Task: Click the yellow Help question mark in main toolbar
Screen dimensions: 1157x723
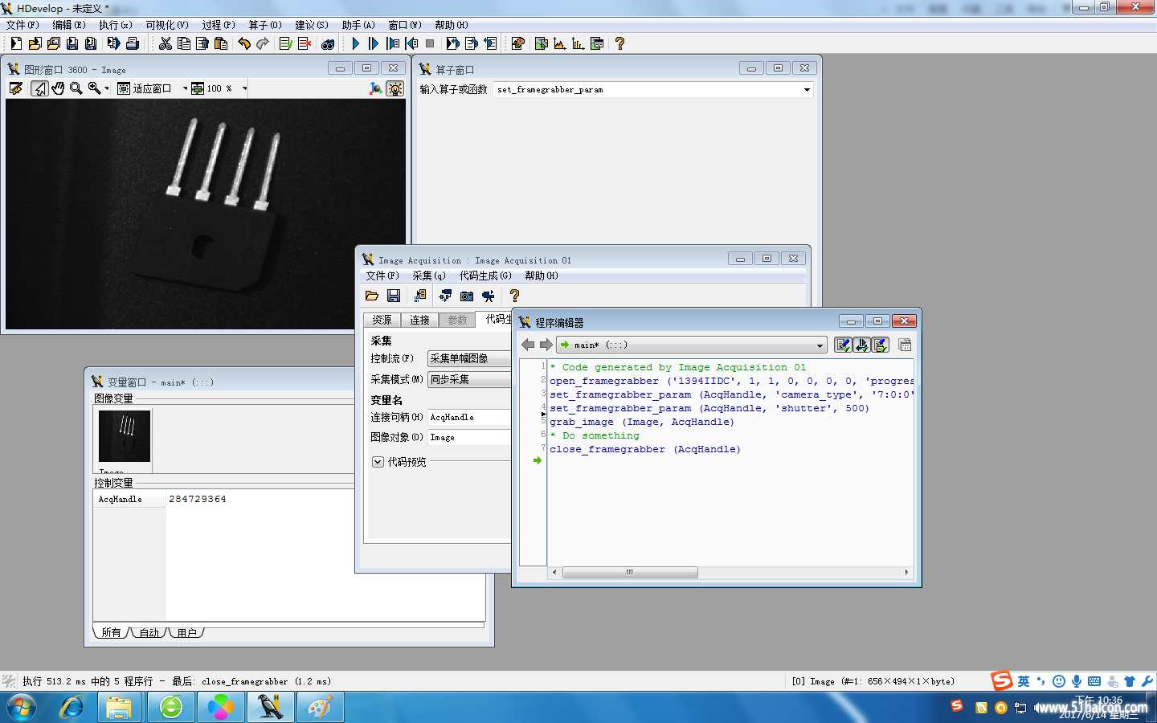Action: pyautogui.click(x=619, y=43)
